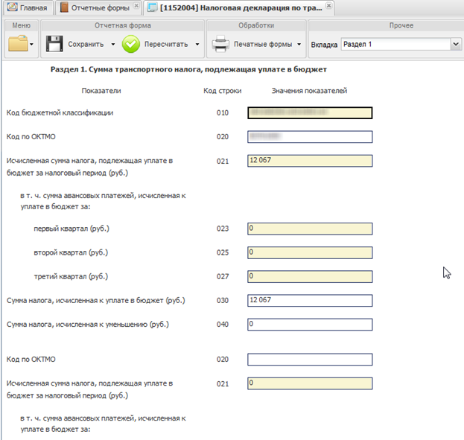
Task: Open the folder menu icon
Action: 18,43
